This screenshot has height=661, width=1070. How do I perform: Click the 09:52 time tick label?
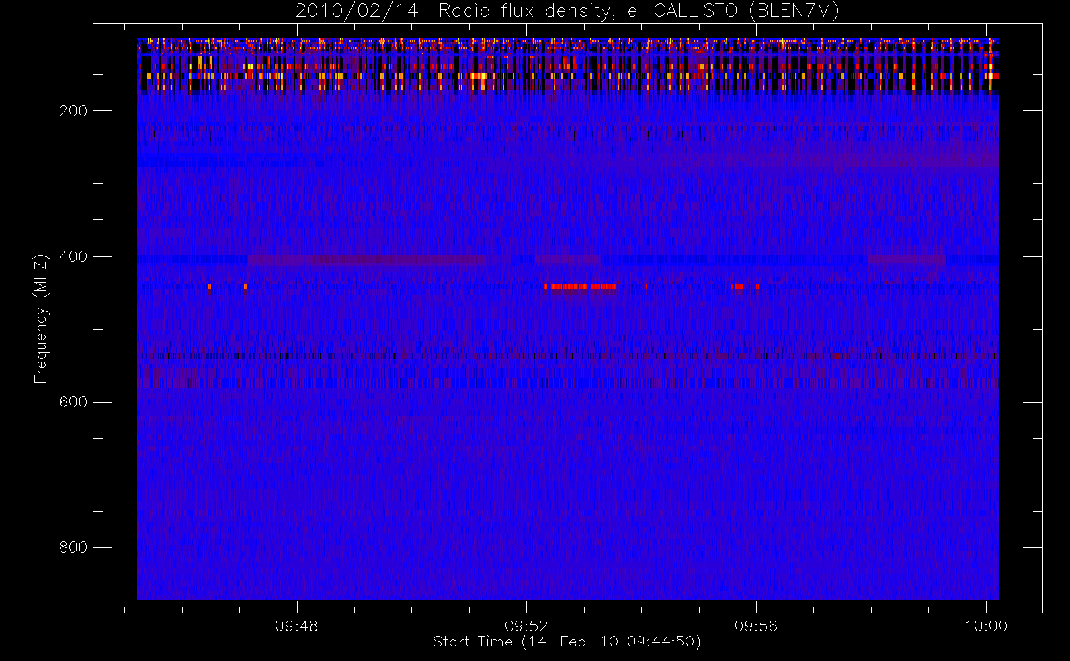click(526, 626)
